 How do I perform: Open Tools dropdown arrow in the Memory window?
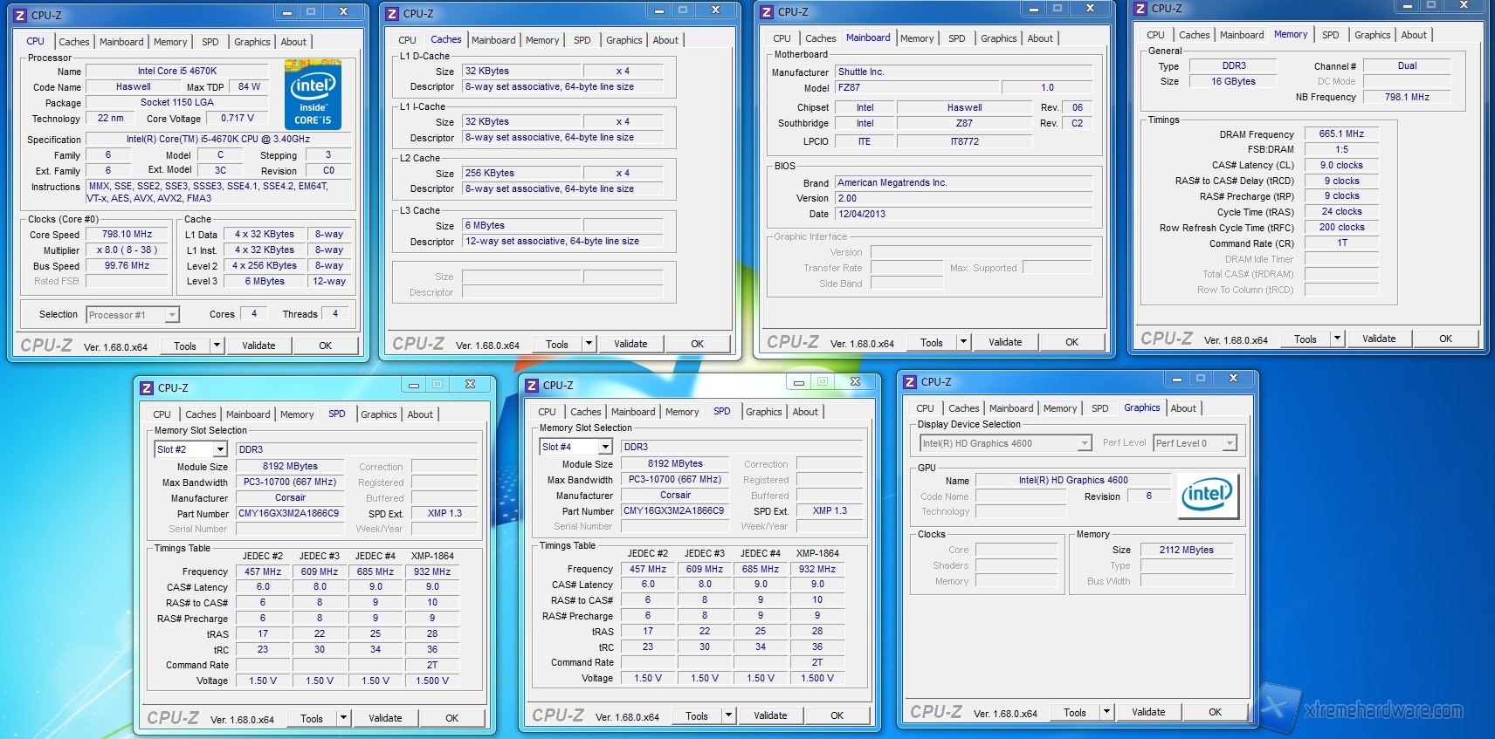tap(1337, 339)
